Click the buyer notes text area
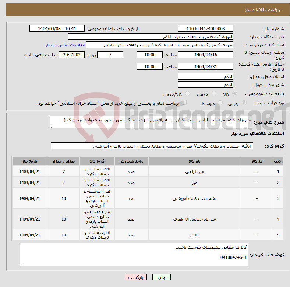Image resolution: width=290 pixels, height=287 pixels. tap(134, 255)
